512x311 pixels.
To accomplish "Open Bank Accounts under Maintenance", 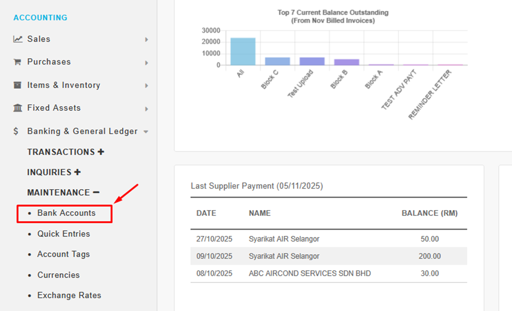I will coord(66,213).
